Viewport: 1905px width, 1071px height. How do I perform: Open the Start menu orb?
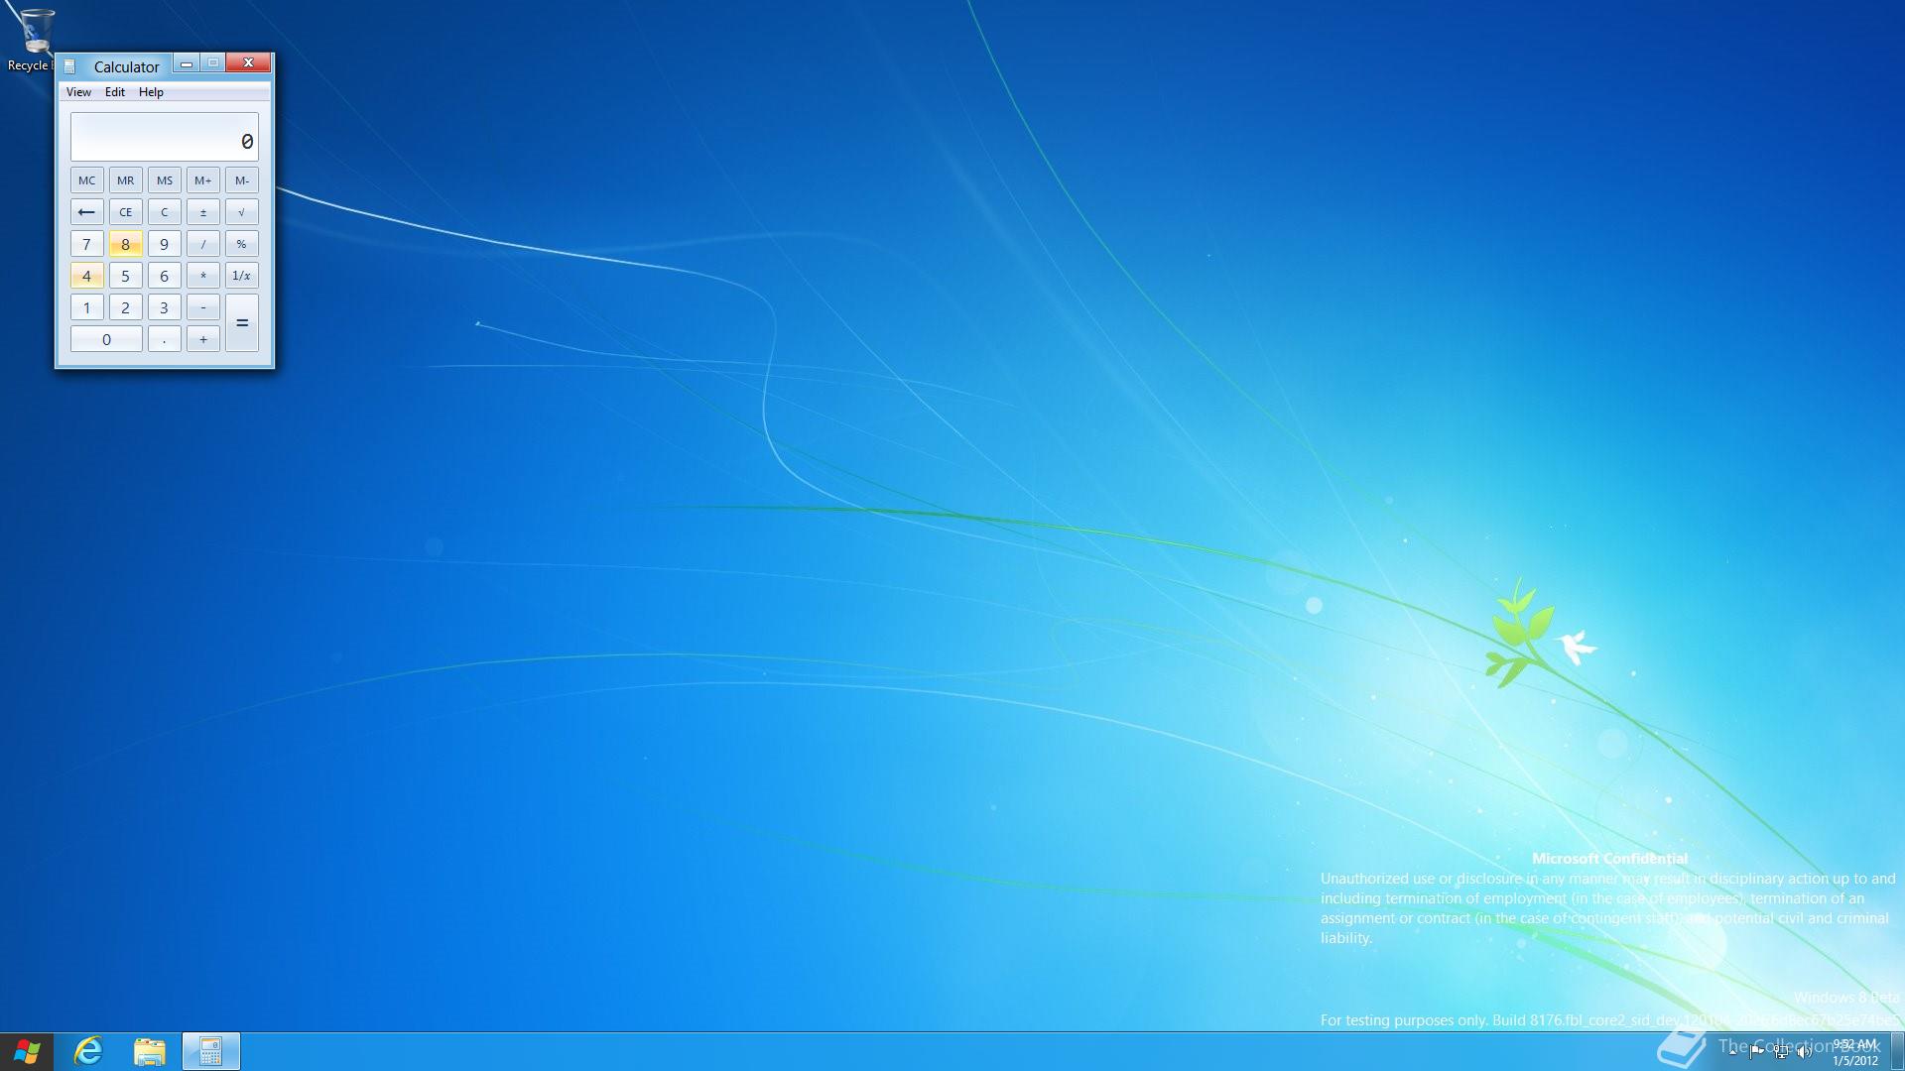pyautogui.click(x=27, y=1051)
